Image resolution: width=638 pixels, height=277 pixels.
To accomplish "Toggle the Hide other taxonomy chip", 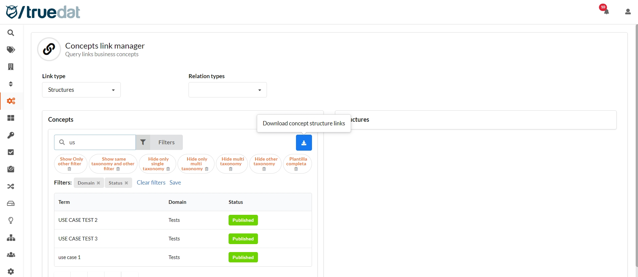I will click(x=265, y=161).
